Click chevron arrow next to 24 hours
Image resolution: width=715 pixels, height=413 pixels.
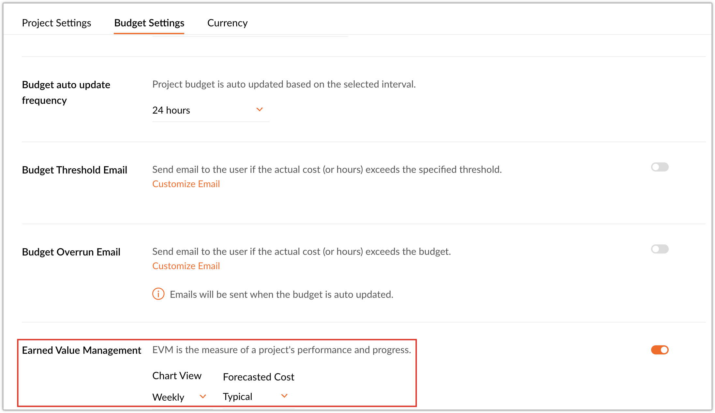260,110
